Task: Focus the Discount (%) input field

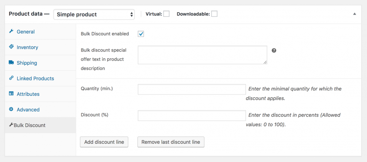Action: point(192,116)
